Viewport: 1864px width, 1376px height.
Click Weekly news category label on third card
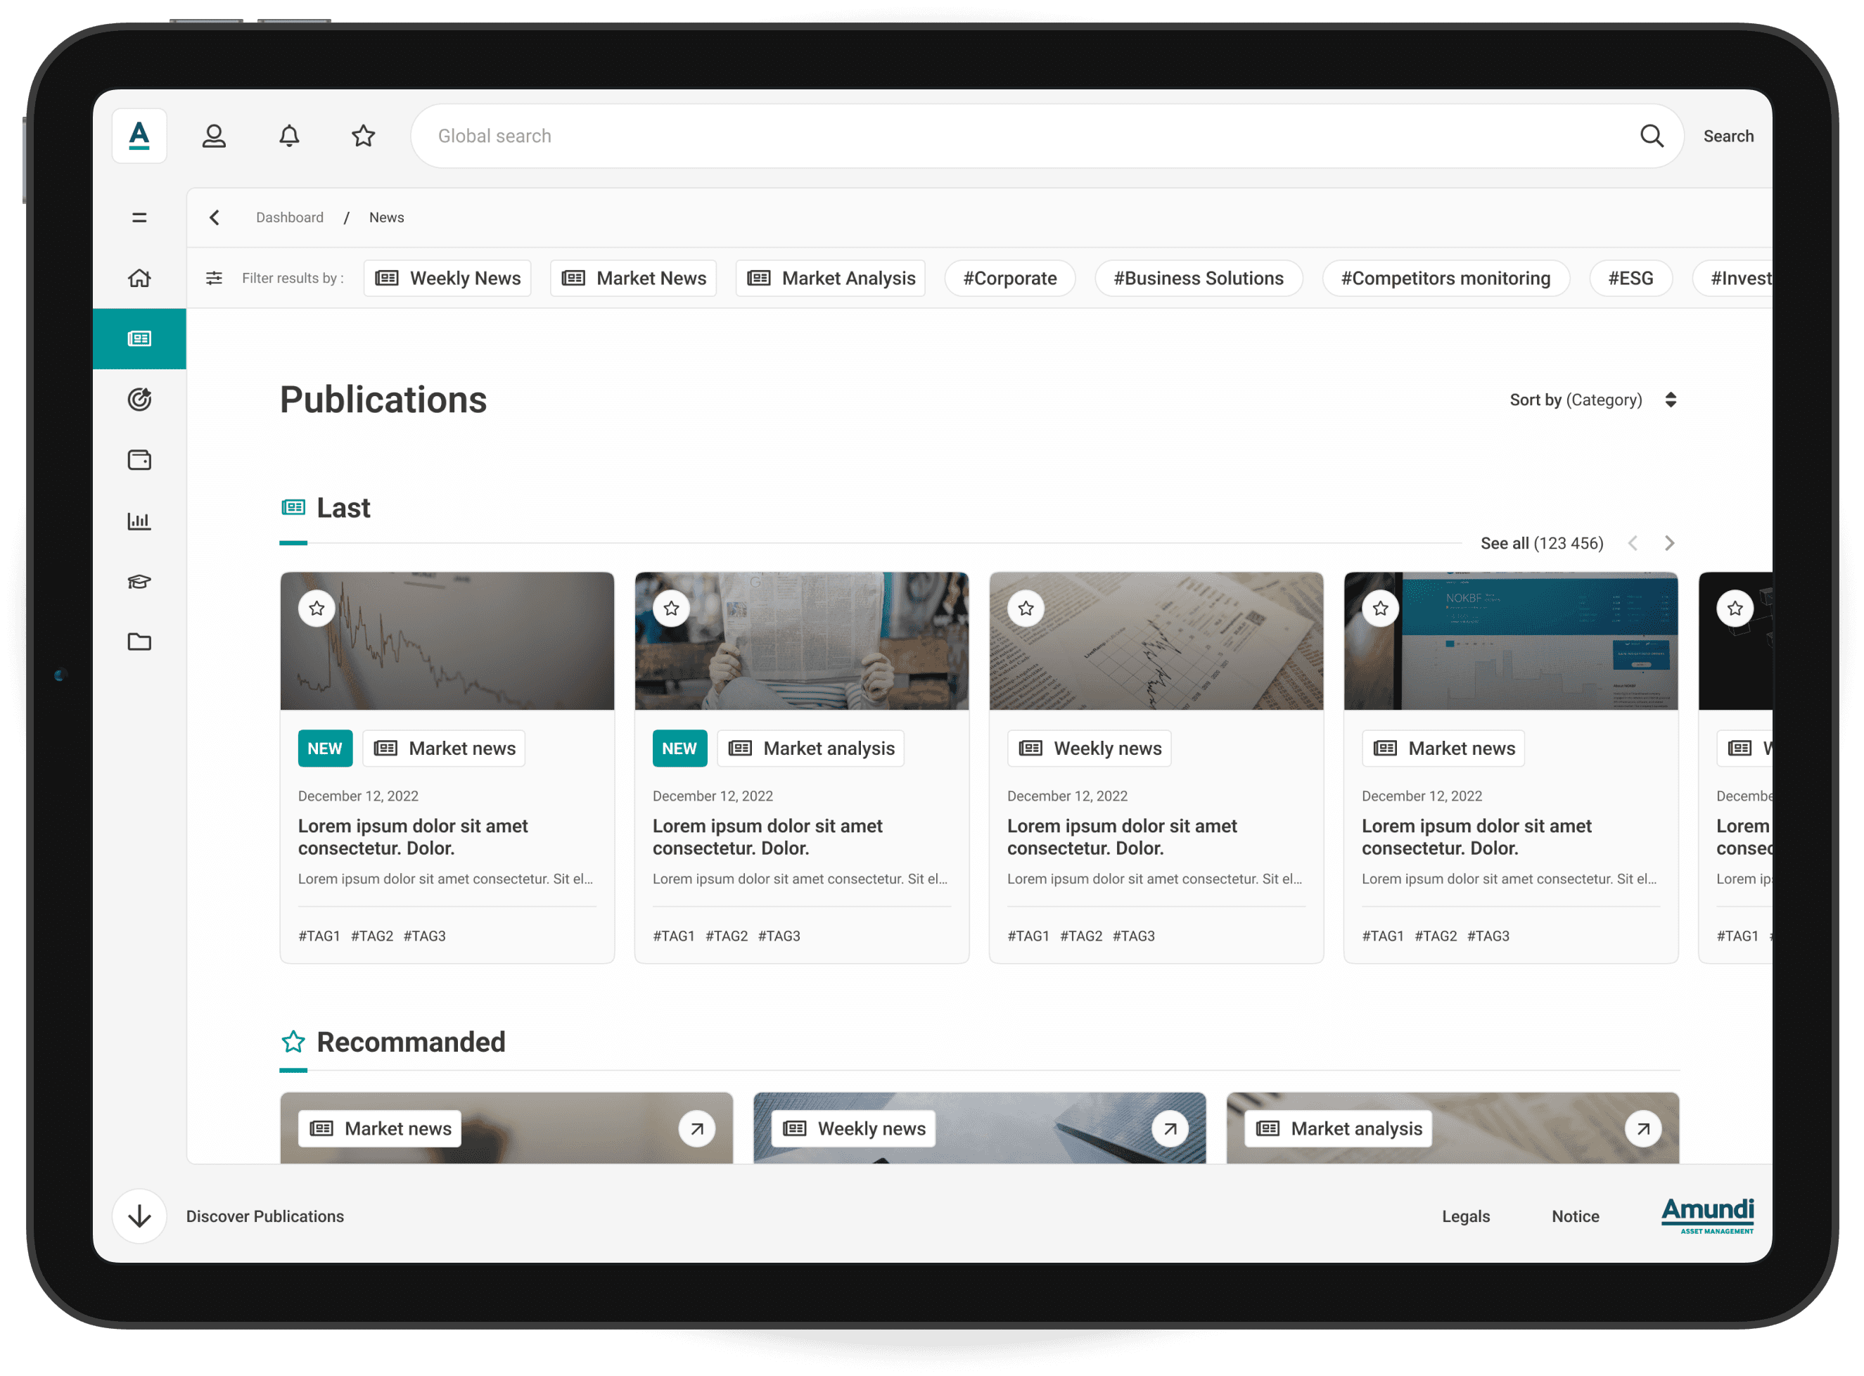(1090, 748)
